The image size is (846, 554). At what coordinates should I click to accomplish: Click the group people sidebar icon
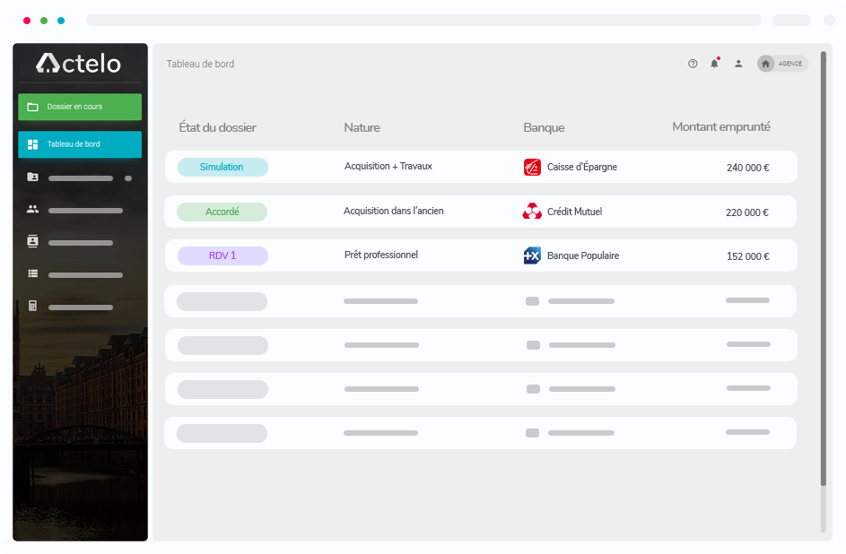pyautogui.click(x=33, y=209)
